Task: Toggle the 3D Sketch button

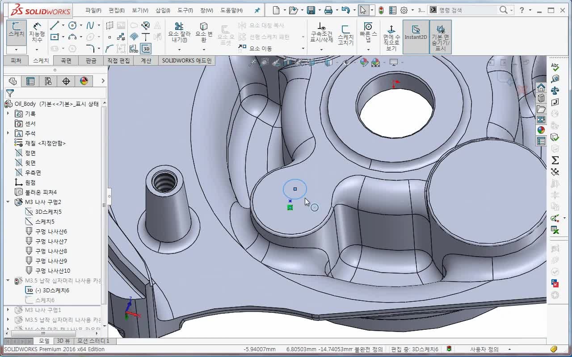Action: (x=146, y=49)
